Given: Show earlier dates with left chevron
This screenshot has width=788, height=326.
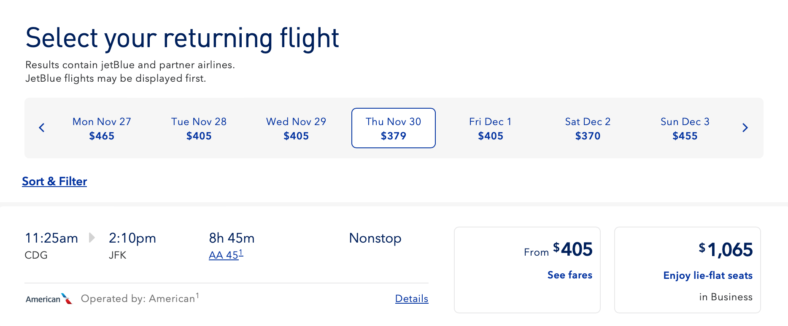Looking at the screenshot, I should (x=42, y=128).
